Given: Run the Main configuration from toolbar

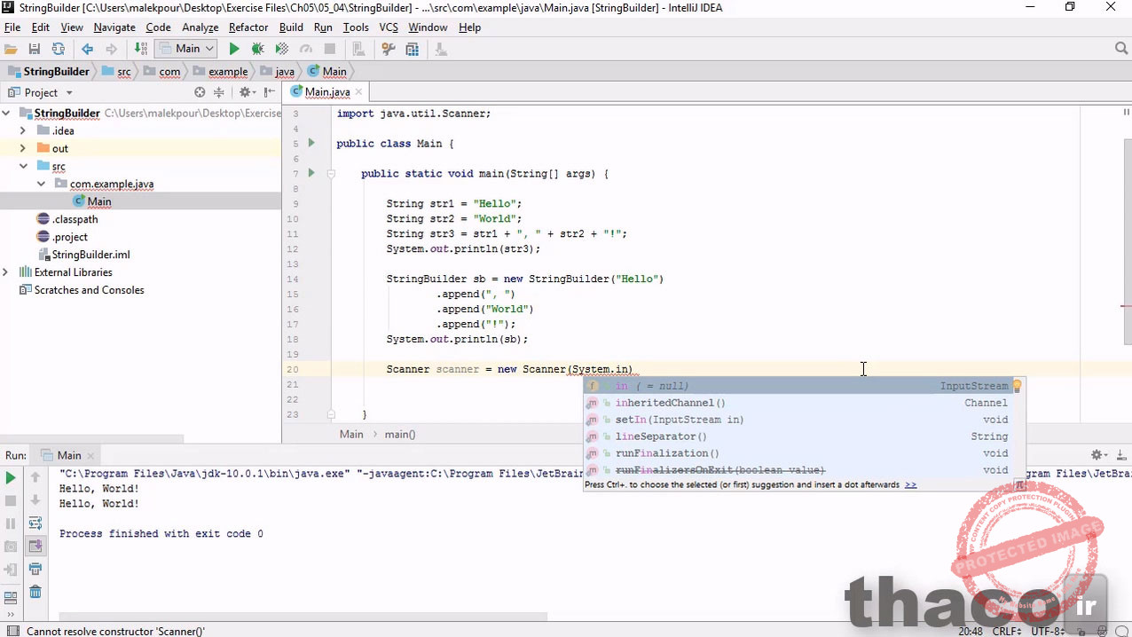Looking at the screenshot, I should pos(234,50).
